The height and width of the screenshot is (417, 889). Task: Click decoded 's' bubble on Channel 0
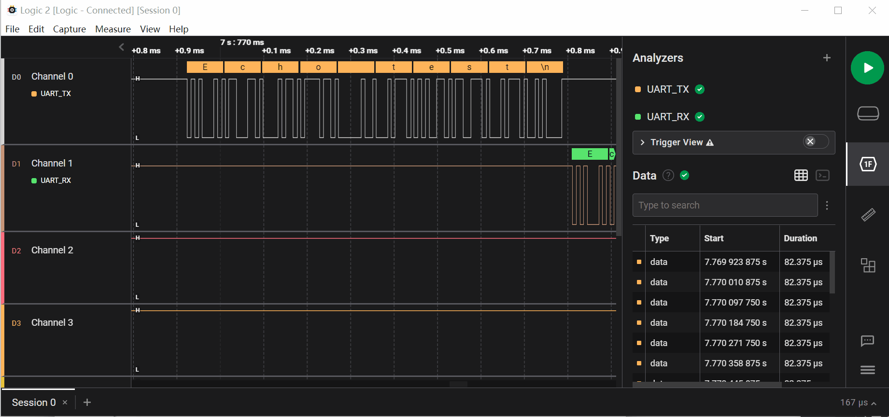click(x=469, y=67)
